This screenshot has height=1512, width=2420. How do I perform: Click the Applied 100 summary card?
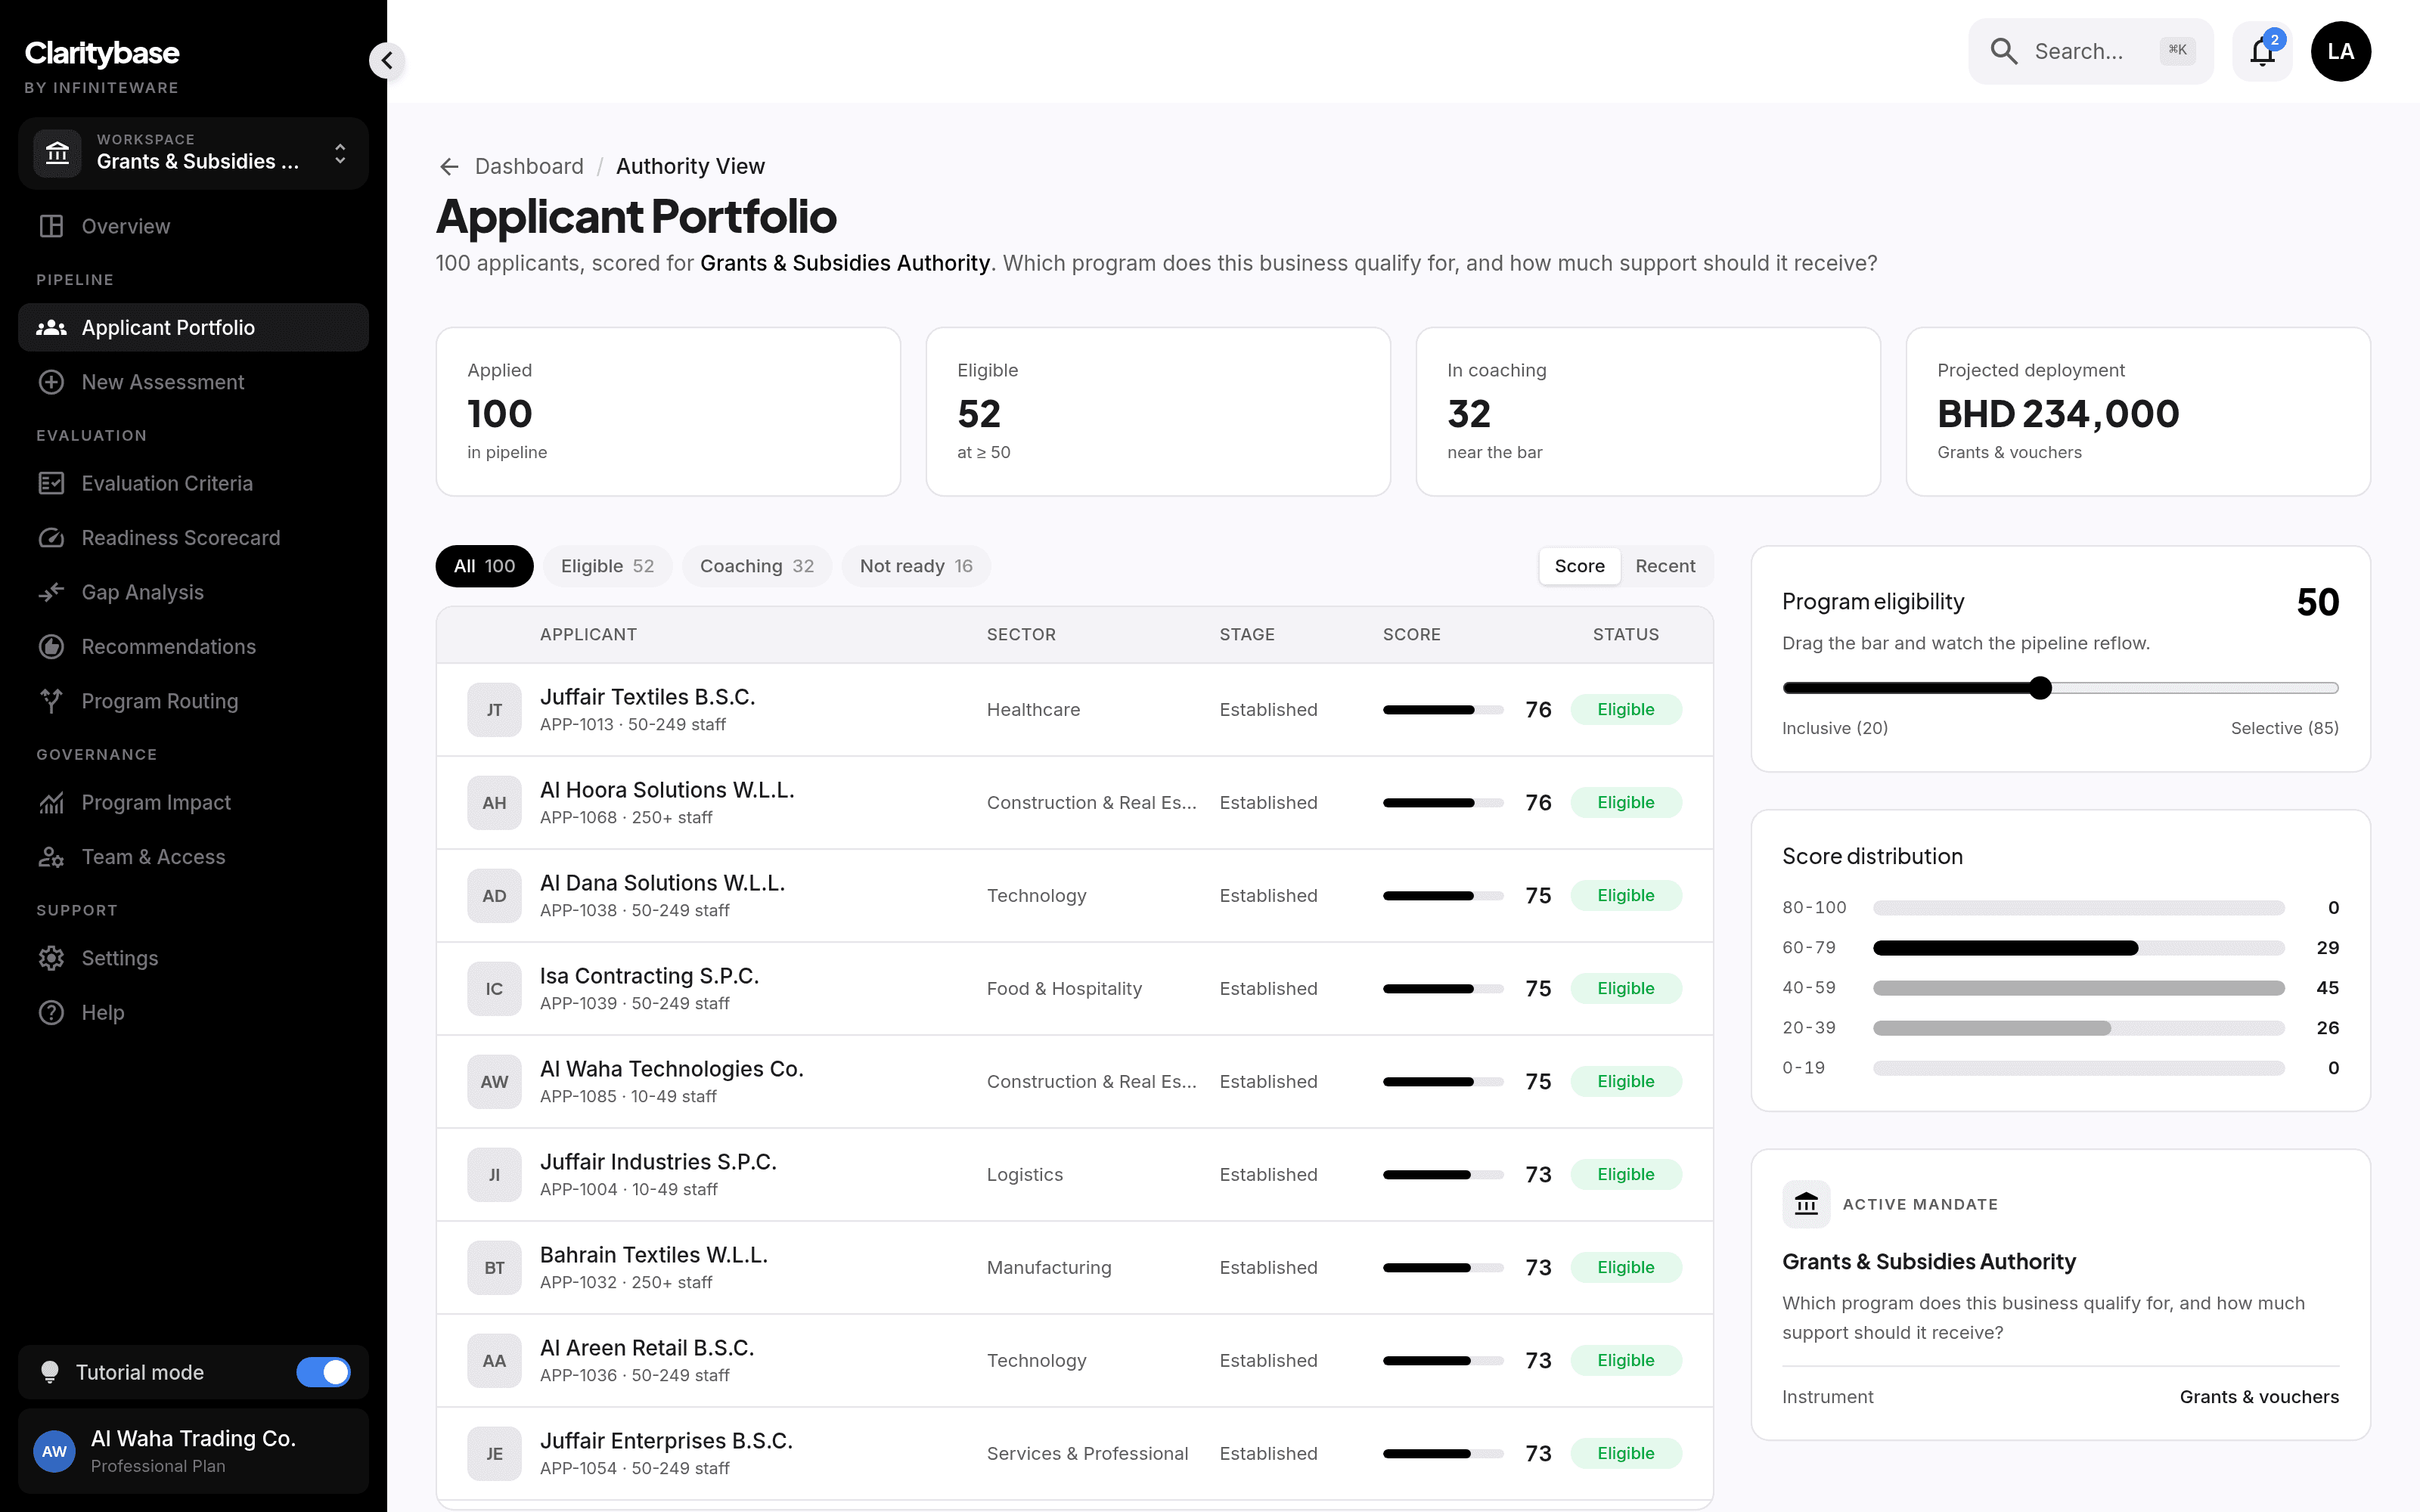[668, 411]
